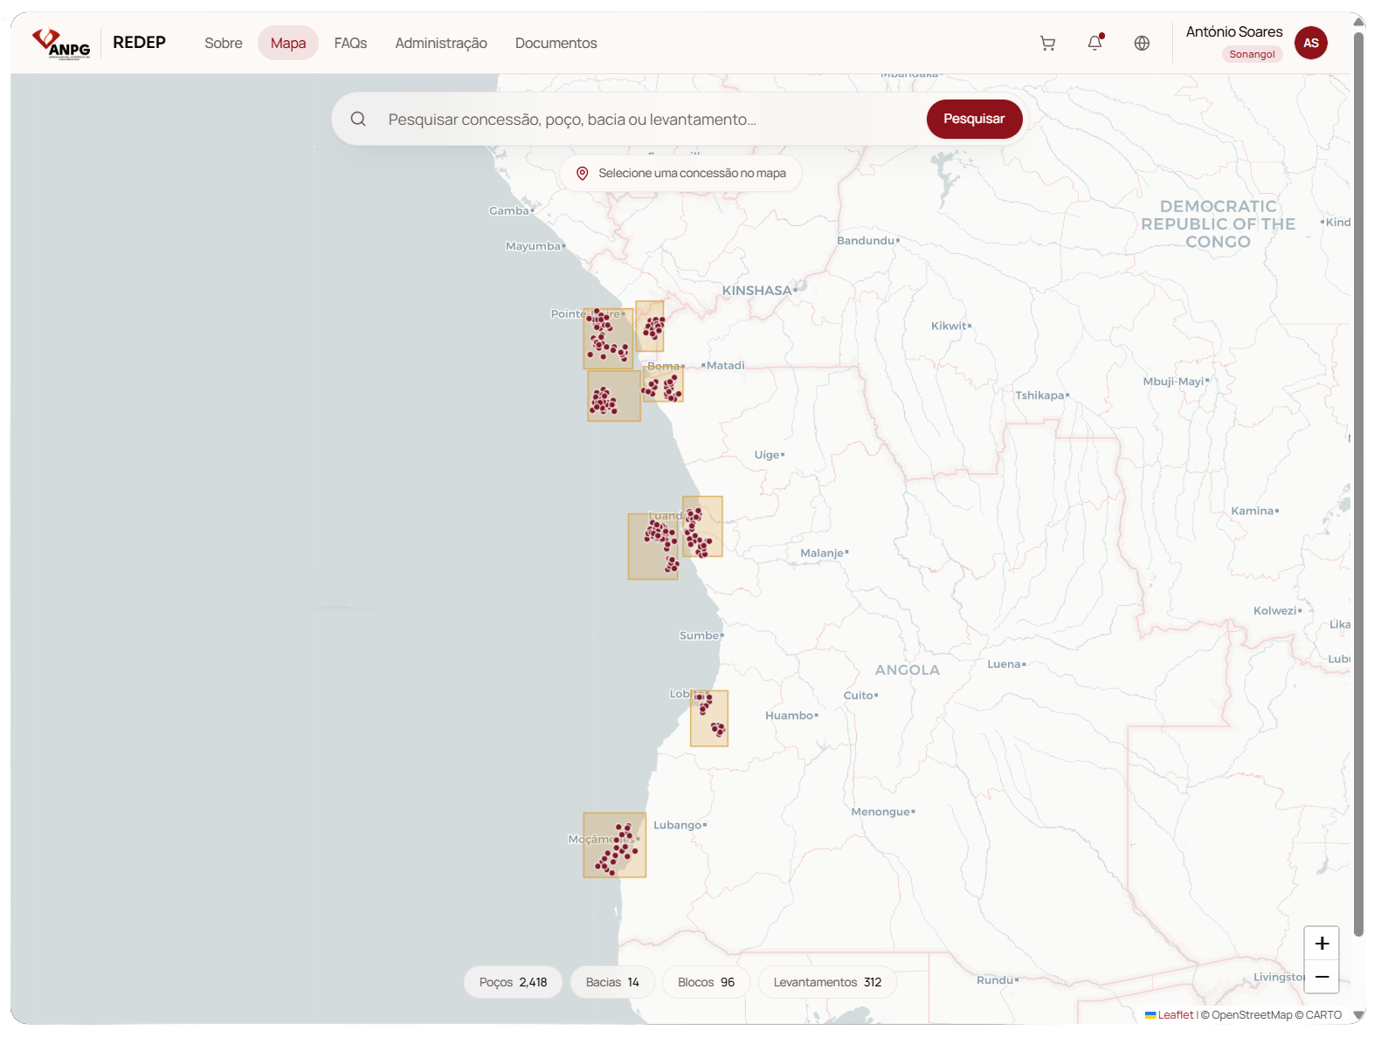
Task: Open Documentos in the navbar
Action: (x=556, y=43)
